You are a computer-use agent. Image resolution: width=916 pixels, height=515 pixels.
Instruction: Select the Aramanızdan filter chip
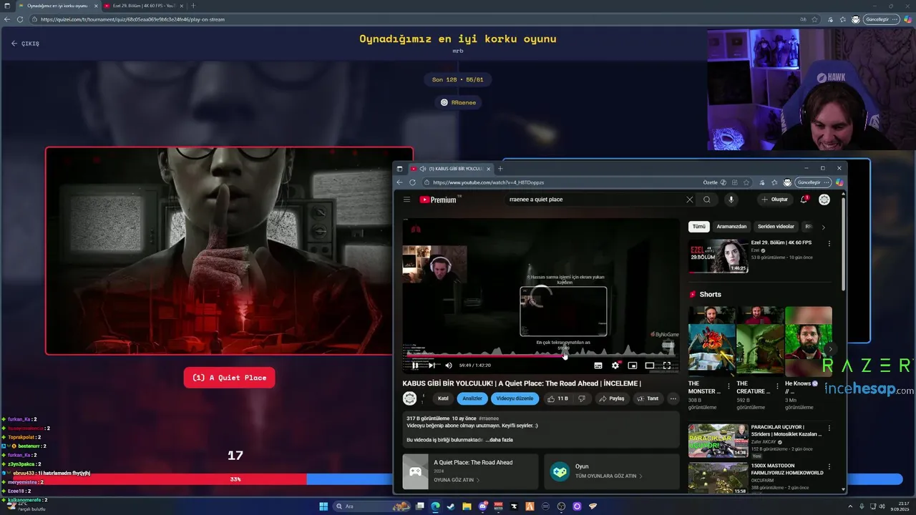point(731,226)
